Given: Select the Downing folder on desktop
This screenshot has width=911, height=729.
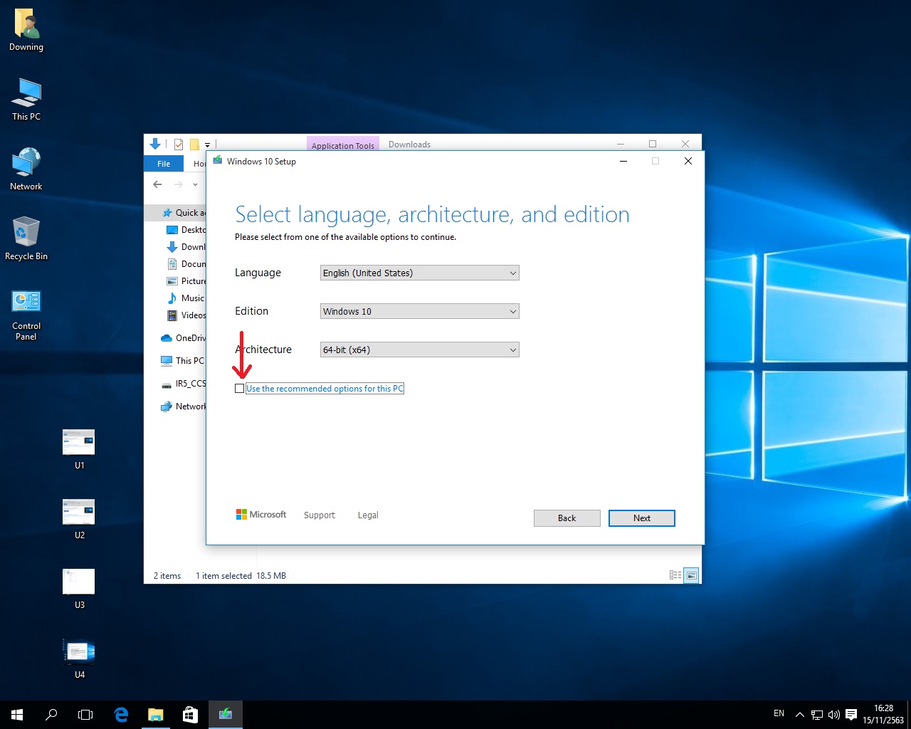Looking at the screenshot, I should tap(26, 30).
